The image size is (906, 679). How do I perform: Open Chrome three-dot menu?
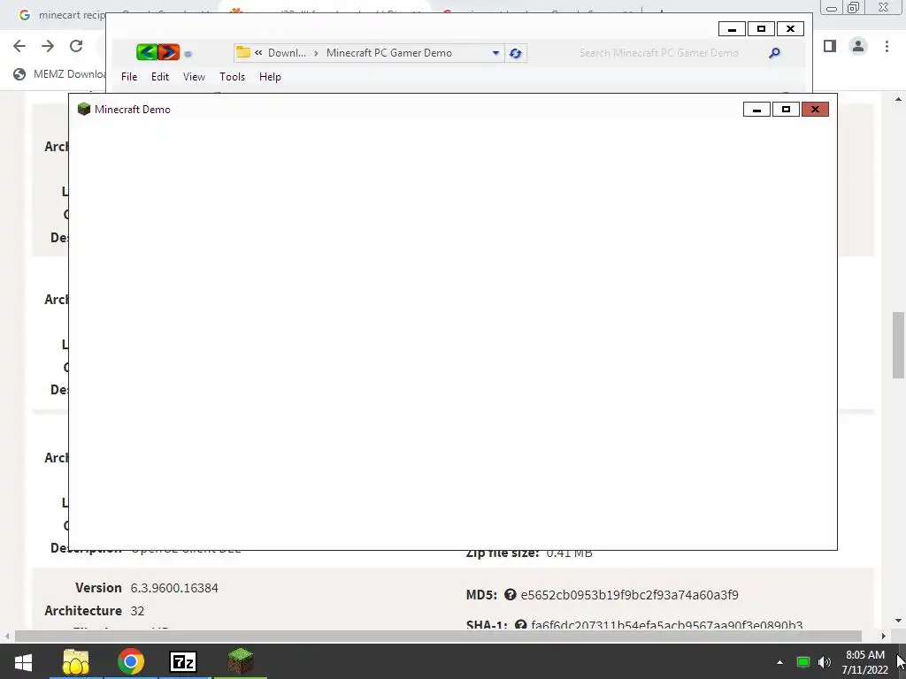click(887, 46)
